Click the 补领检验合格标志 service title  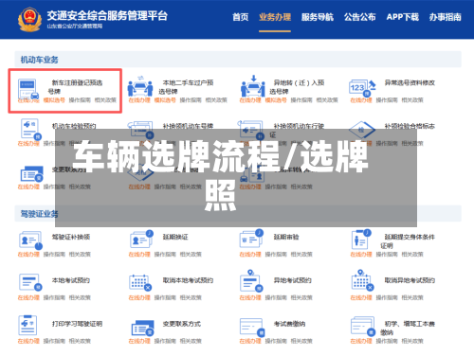point(410,126)
